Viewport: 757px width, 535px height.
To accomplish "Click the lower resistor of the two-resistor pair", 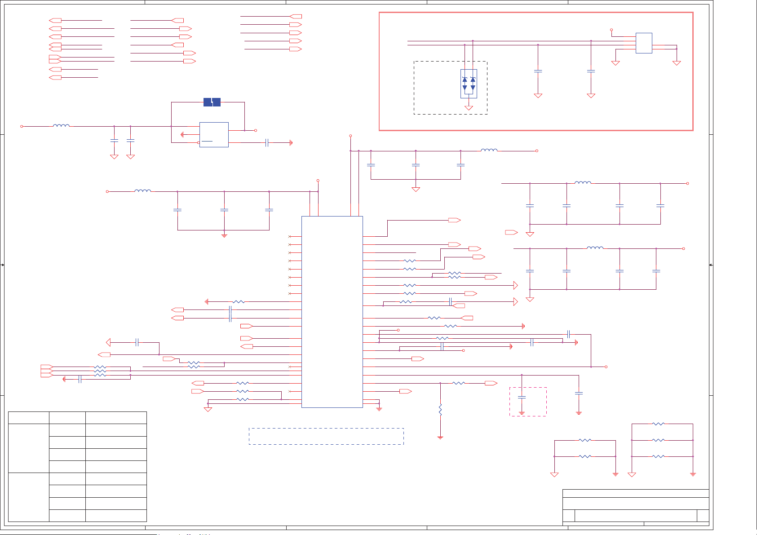I will tap(585, 456).
